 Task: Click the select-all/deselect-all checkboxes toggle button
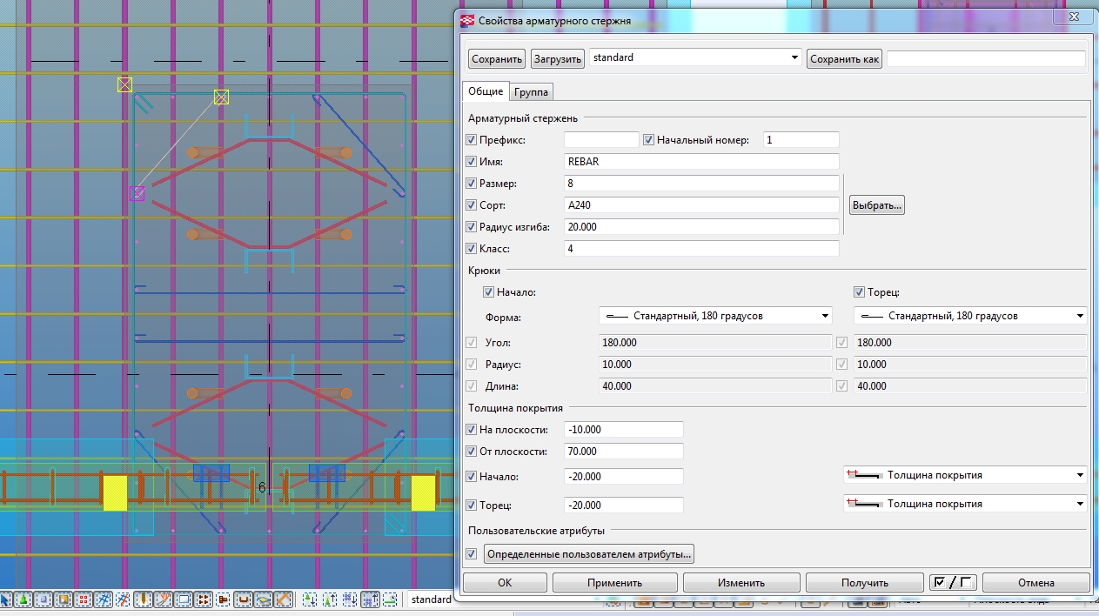click(952, 583)
